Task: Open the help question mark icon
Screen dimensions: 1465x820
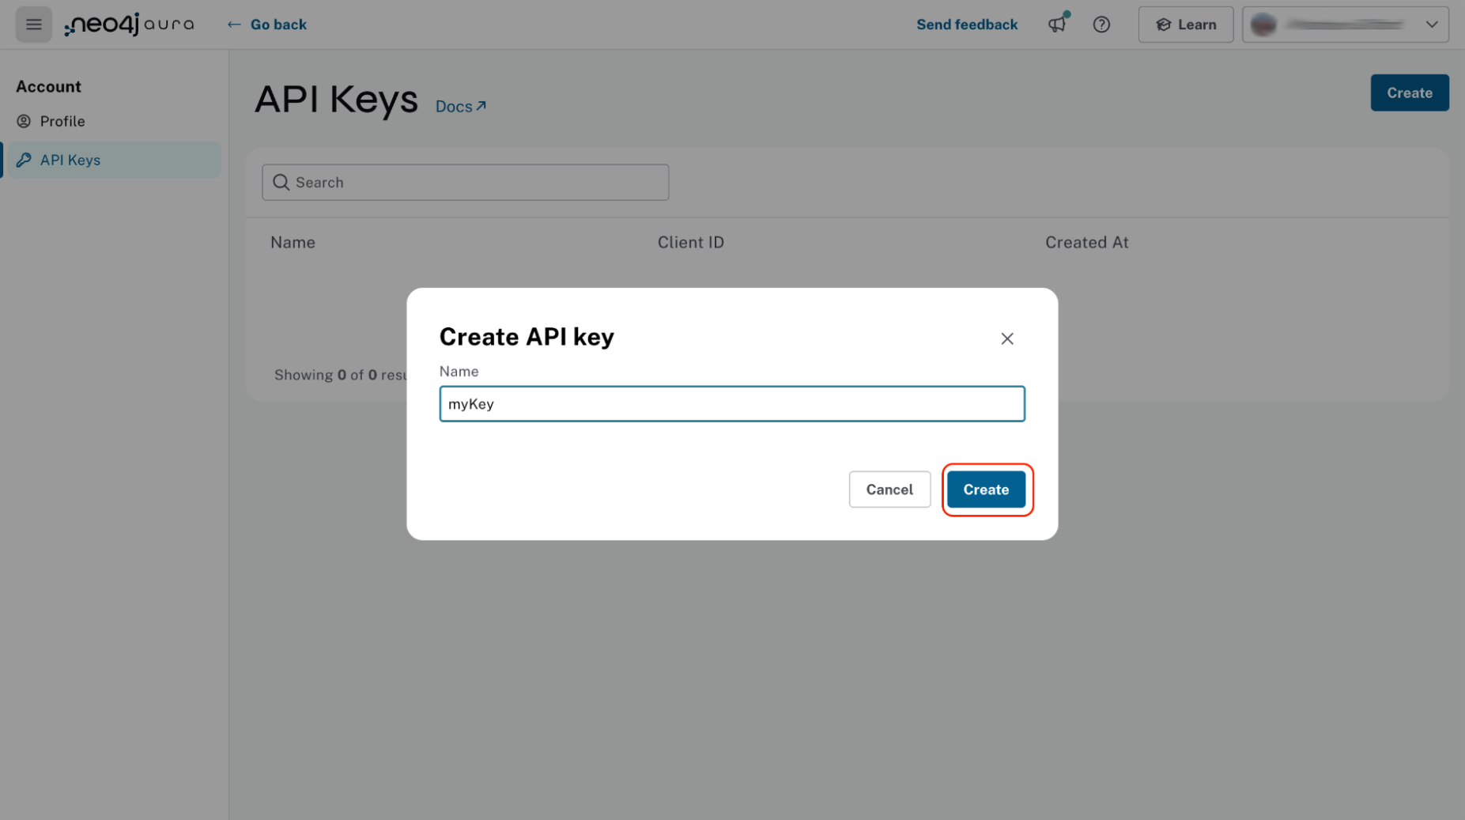Action: click(1101, 25)
